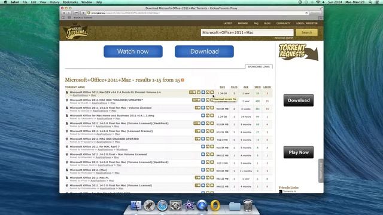Open the Bookmarks menu

(x=71, y=2)
